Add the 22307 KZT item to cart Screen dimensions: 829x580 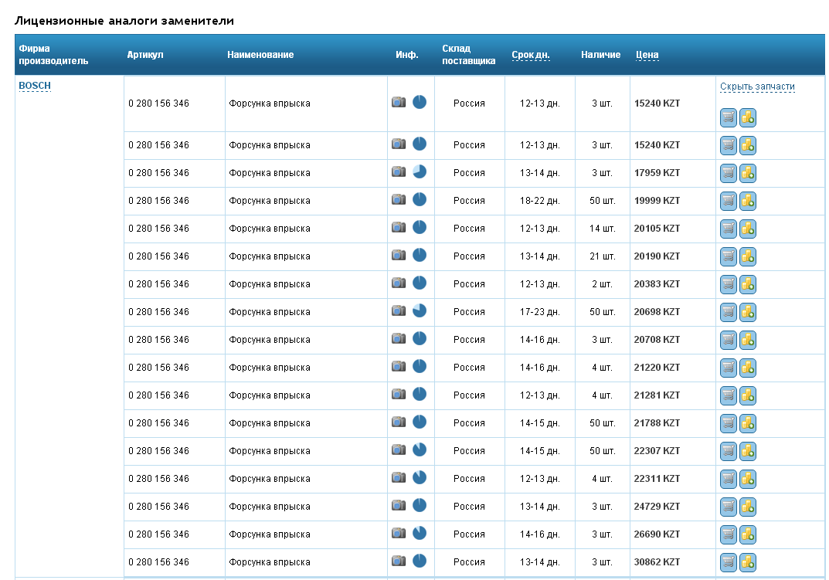click(x=728, y=451)
